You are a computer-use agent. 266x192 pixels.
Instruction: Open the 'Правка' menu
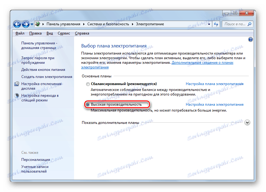click(35, 33)
